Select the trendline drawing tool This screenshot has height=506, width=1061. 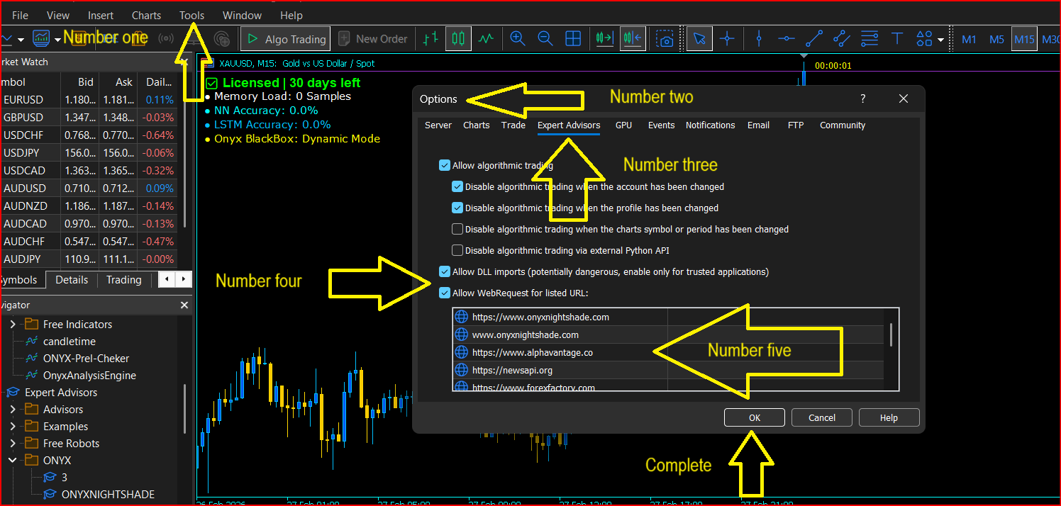[x=814, y=39]
